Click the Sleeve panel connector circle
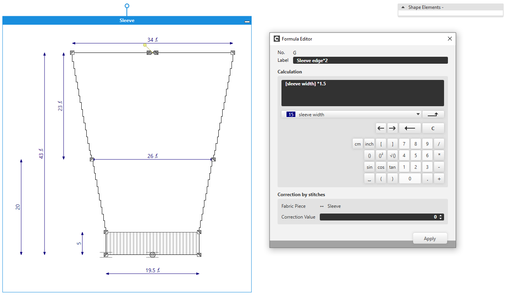 [127, 6]
